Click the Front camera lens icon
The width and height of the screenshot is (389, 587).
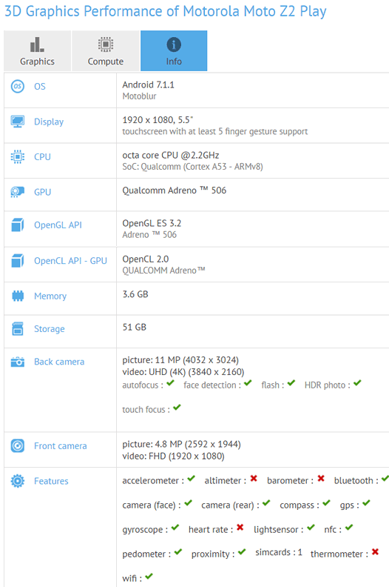click(18, 446)
